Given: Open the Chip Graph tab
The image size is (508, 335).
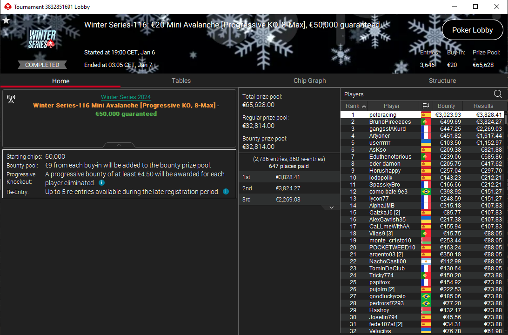Looking at the screenshot, I should (x=309, y=80).
